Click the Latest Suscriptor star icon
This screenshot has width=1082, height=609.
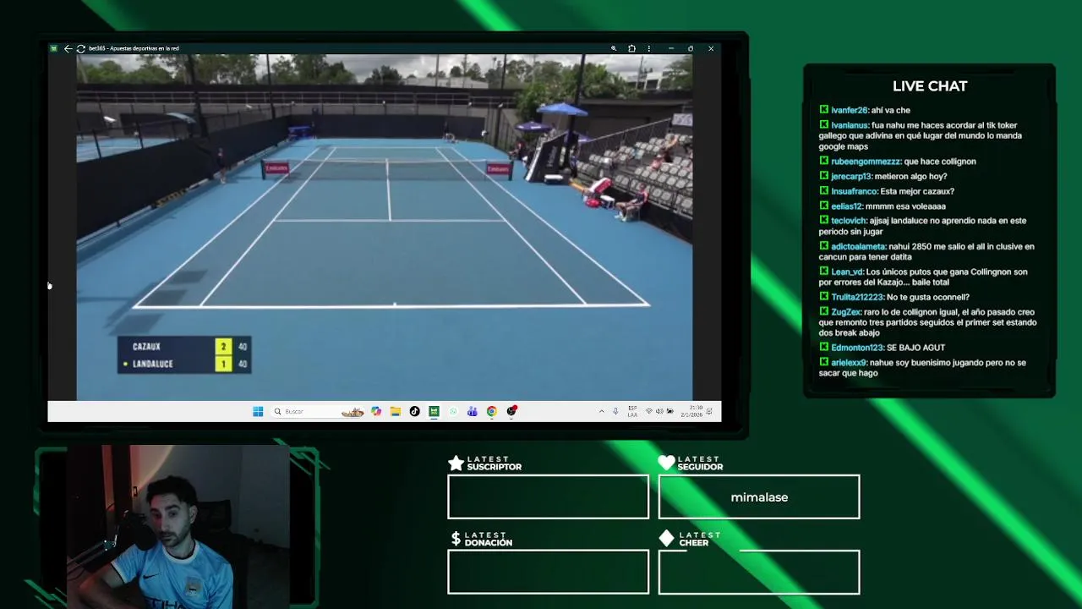[x=456, y=463]
